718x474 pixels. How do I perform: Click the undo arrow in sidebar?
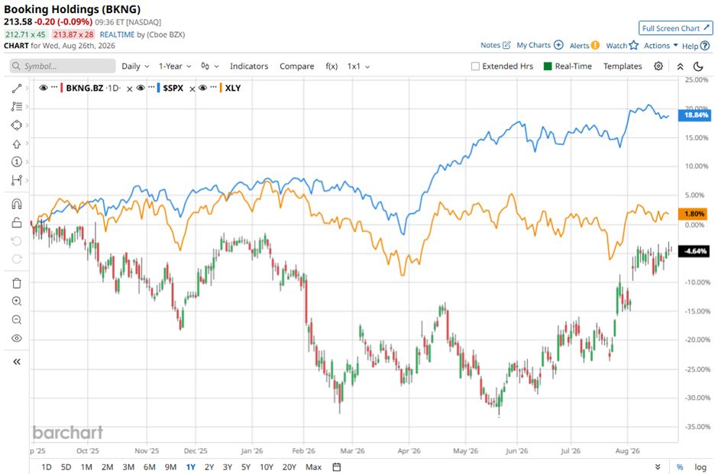(17, 241)
